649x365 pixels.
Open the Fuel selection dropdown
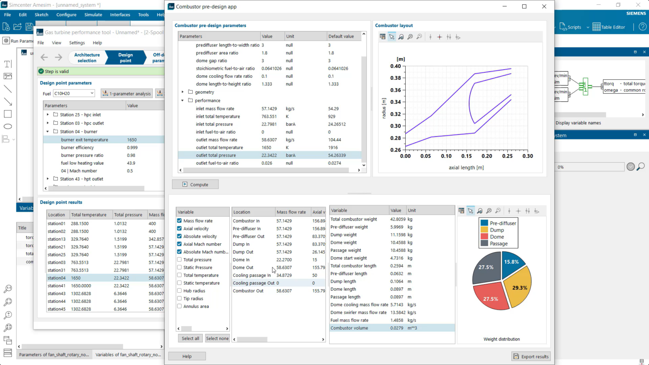92,93
